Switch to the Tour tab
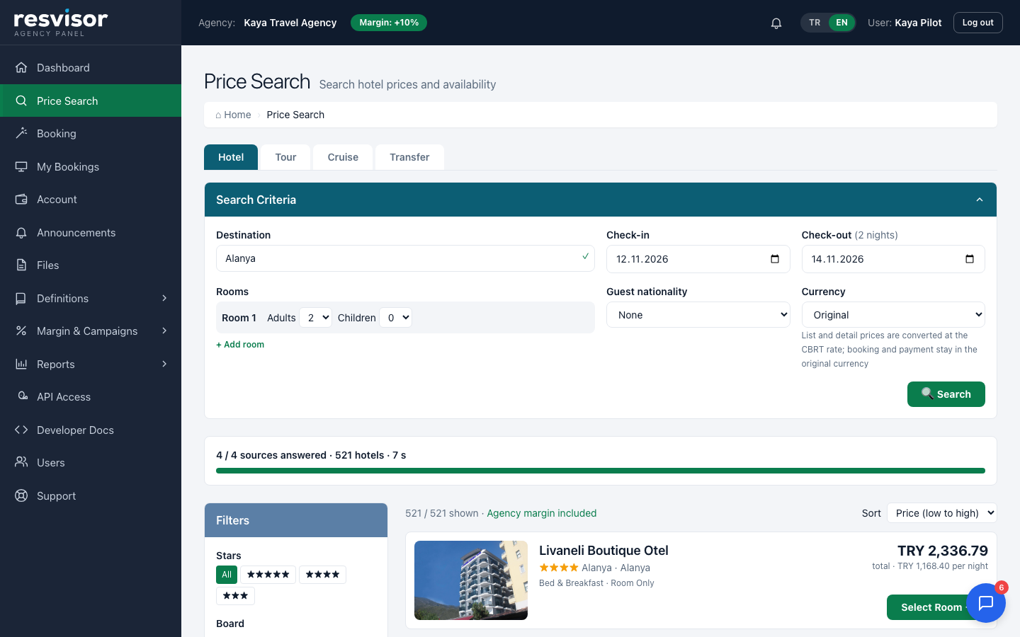Viewport: 1020px width, 637px height. point(285,157)
